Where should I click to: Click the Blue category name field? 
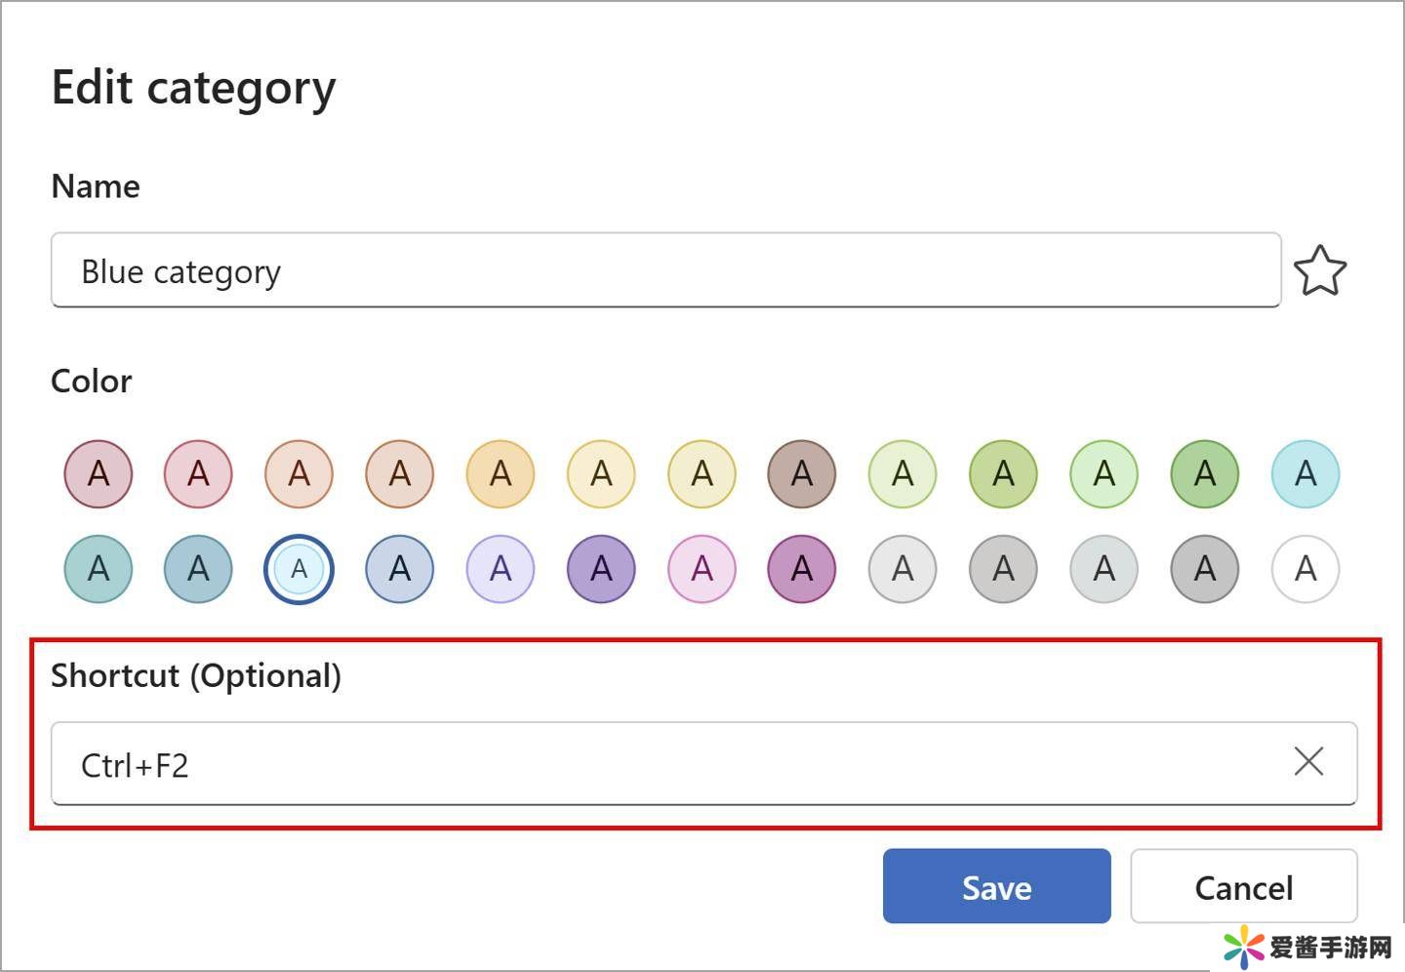(x=665, y=270)
